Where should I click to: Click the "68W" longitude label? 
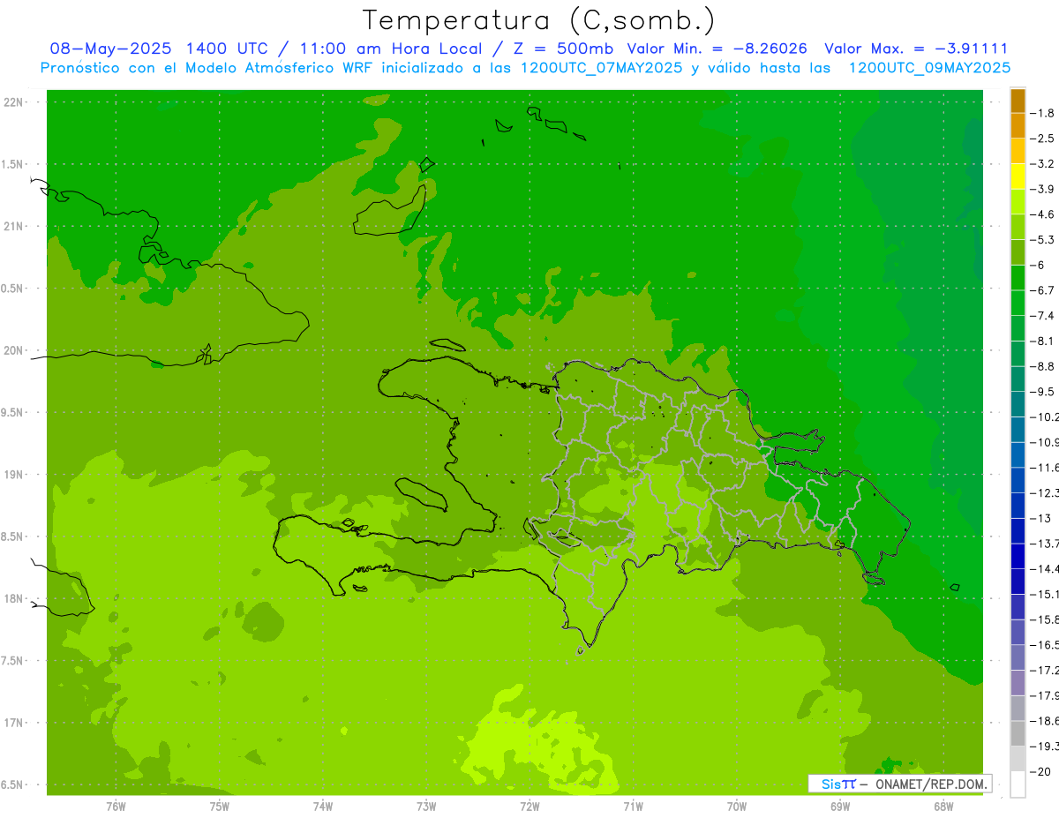click(943, 807)
